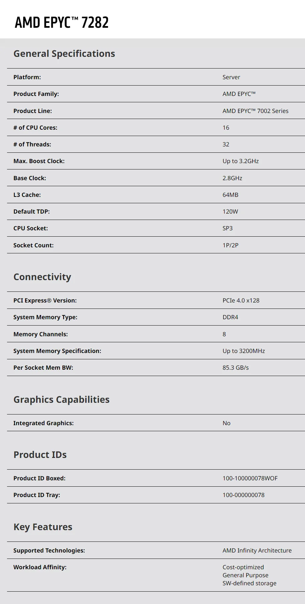
Task: Select the Up to 3200MHz memory value
Action: [244, 351]
